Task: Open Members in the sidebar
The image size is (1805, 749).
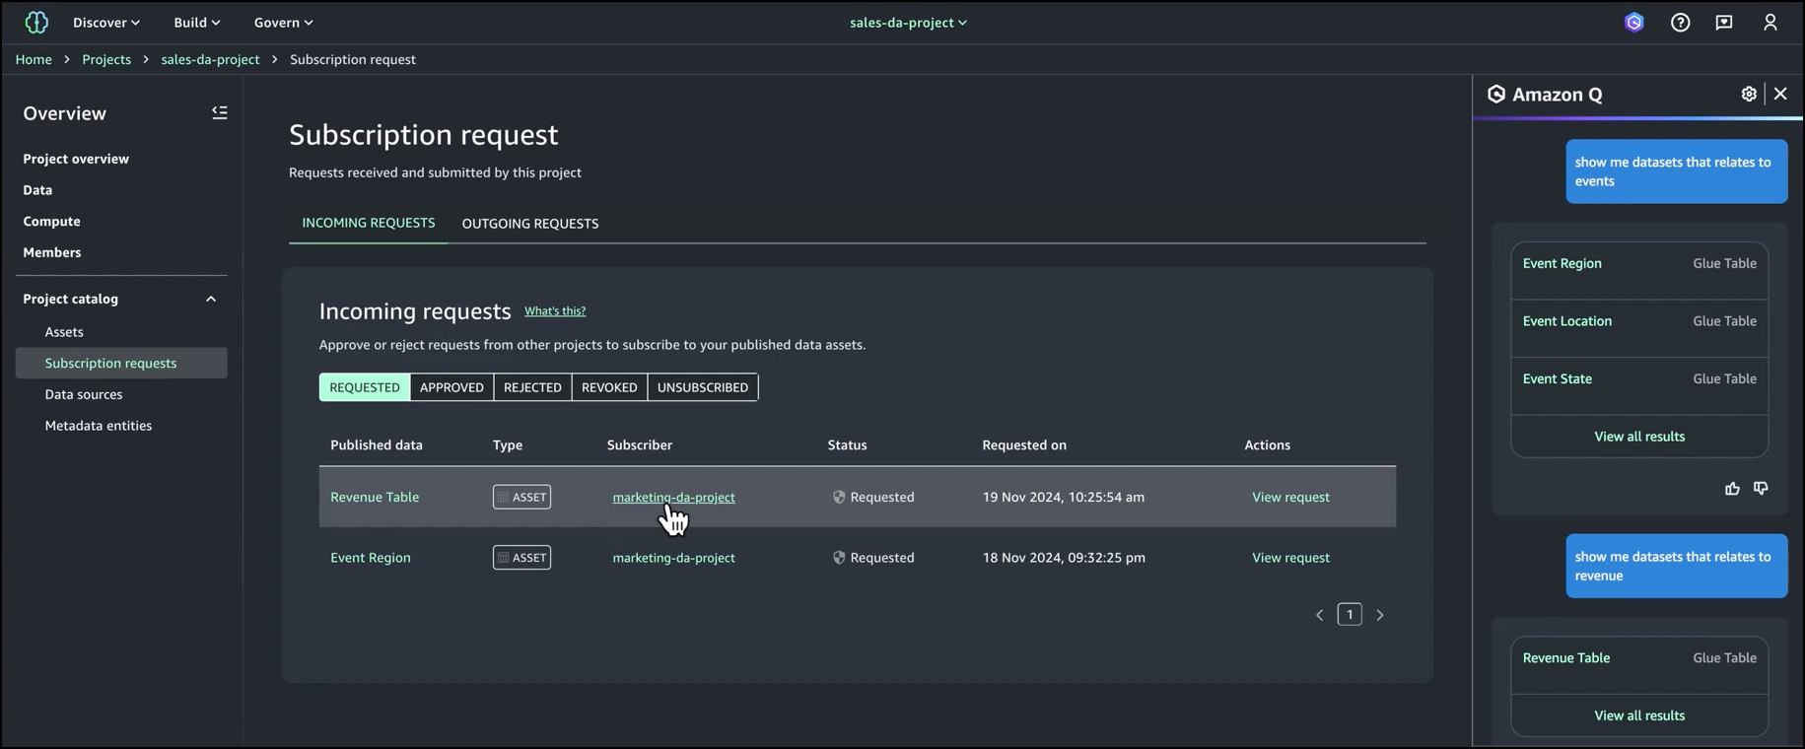Action: (x=52, y=253)
